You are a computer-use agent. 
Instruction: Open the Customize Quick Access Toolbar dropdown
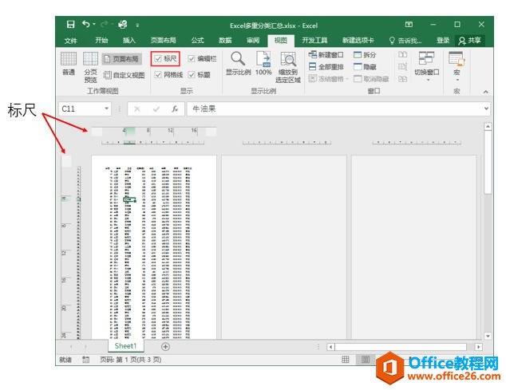[x=137, y=25]
